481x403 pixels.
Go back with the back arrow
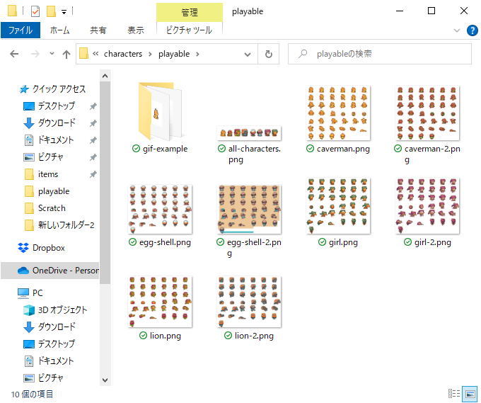pyautogui.click(x=14, y=54)
